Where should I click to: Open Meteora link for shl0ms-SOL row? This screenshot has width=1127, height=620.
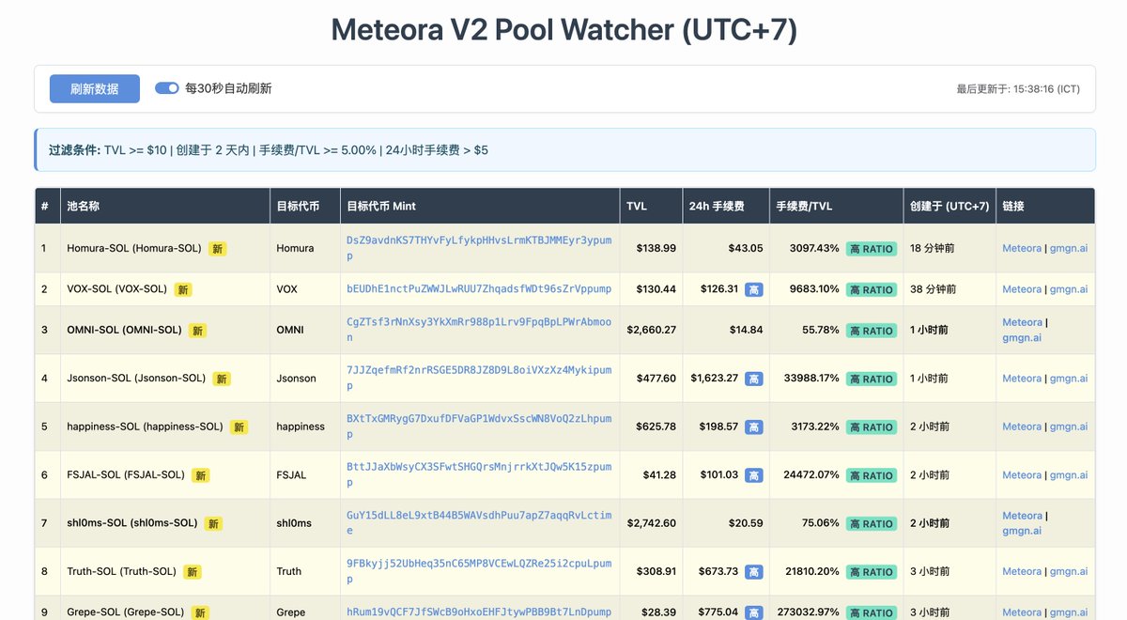click(1022, 516)
